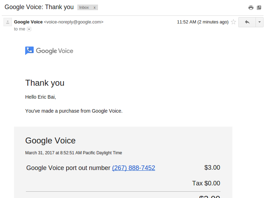Click the March 31, 2017 purchase date line

73,153
